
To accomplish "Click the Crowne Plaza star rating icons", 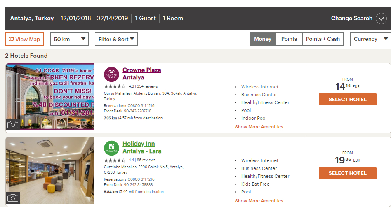I will point(115,86).
